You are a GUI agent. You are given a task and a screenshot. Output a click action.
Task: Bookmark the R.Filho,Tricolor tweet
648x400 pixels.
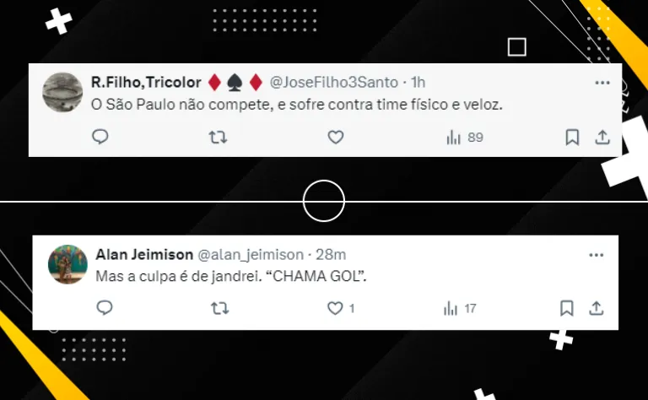pos(572,138)
